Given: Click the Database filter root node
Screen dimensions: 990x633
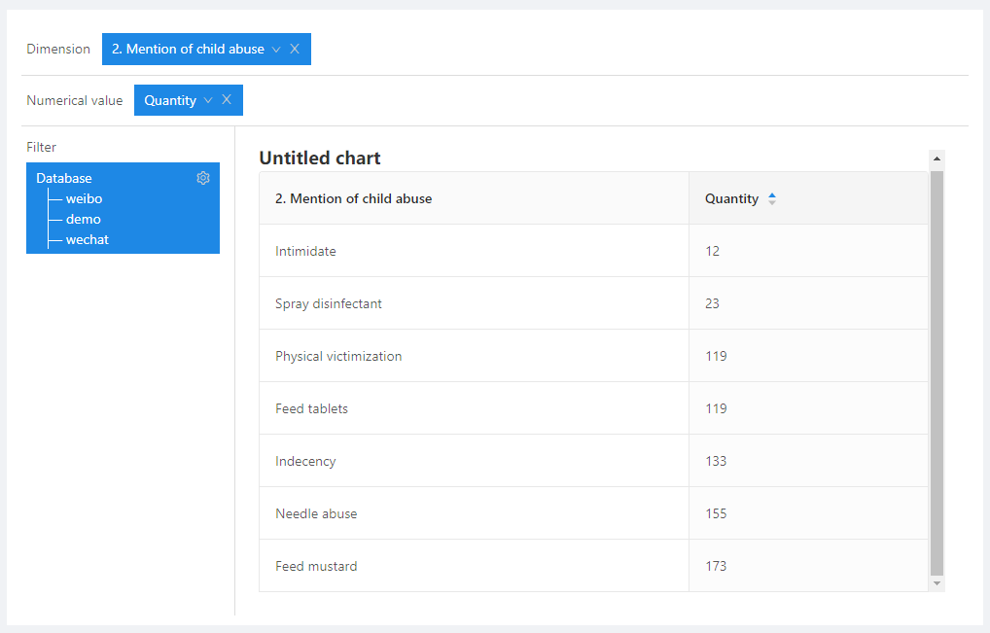Looking at the screenshot, I should 64,178.
